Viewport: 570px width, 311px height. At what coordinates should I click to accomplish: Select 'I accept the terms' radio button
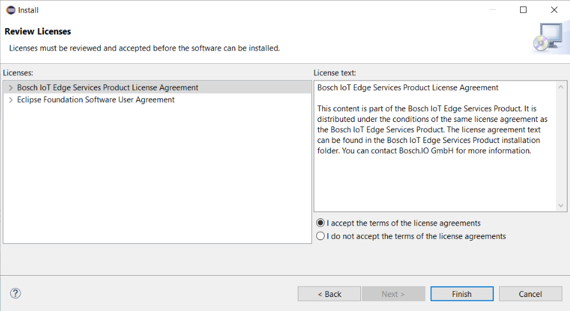pos(321,223)
